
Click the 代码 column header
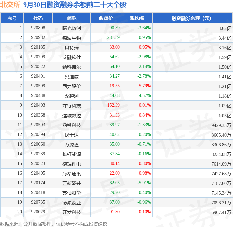pyautogui.click(x=38, y=18)
